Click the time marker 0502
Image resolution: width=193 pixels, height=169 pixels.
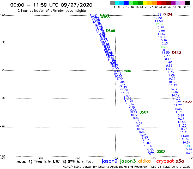161,152
